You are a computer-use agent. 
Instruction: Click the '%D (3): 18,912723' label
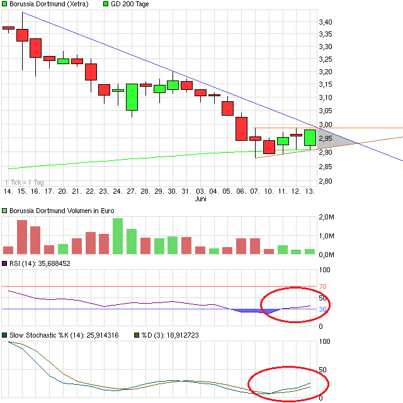coord(170,335)
